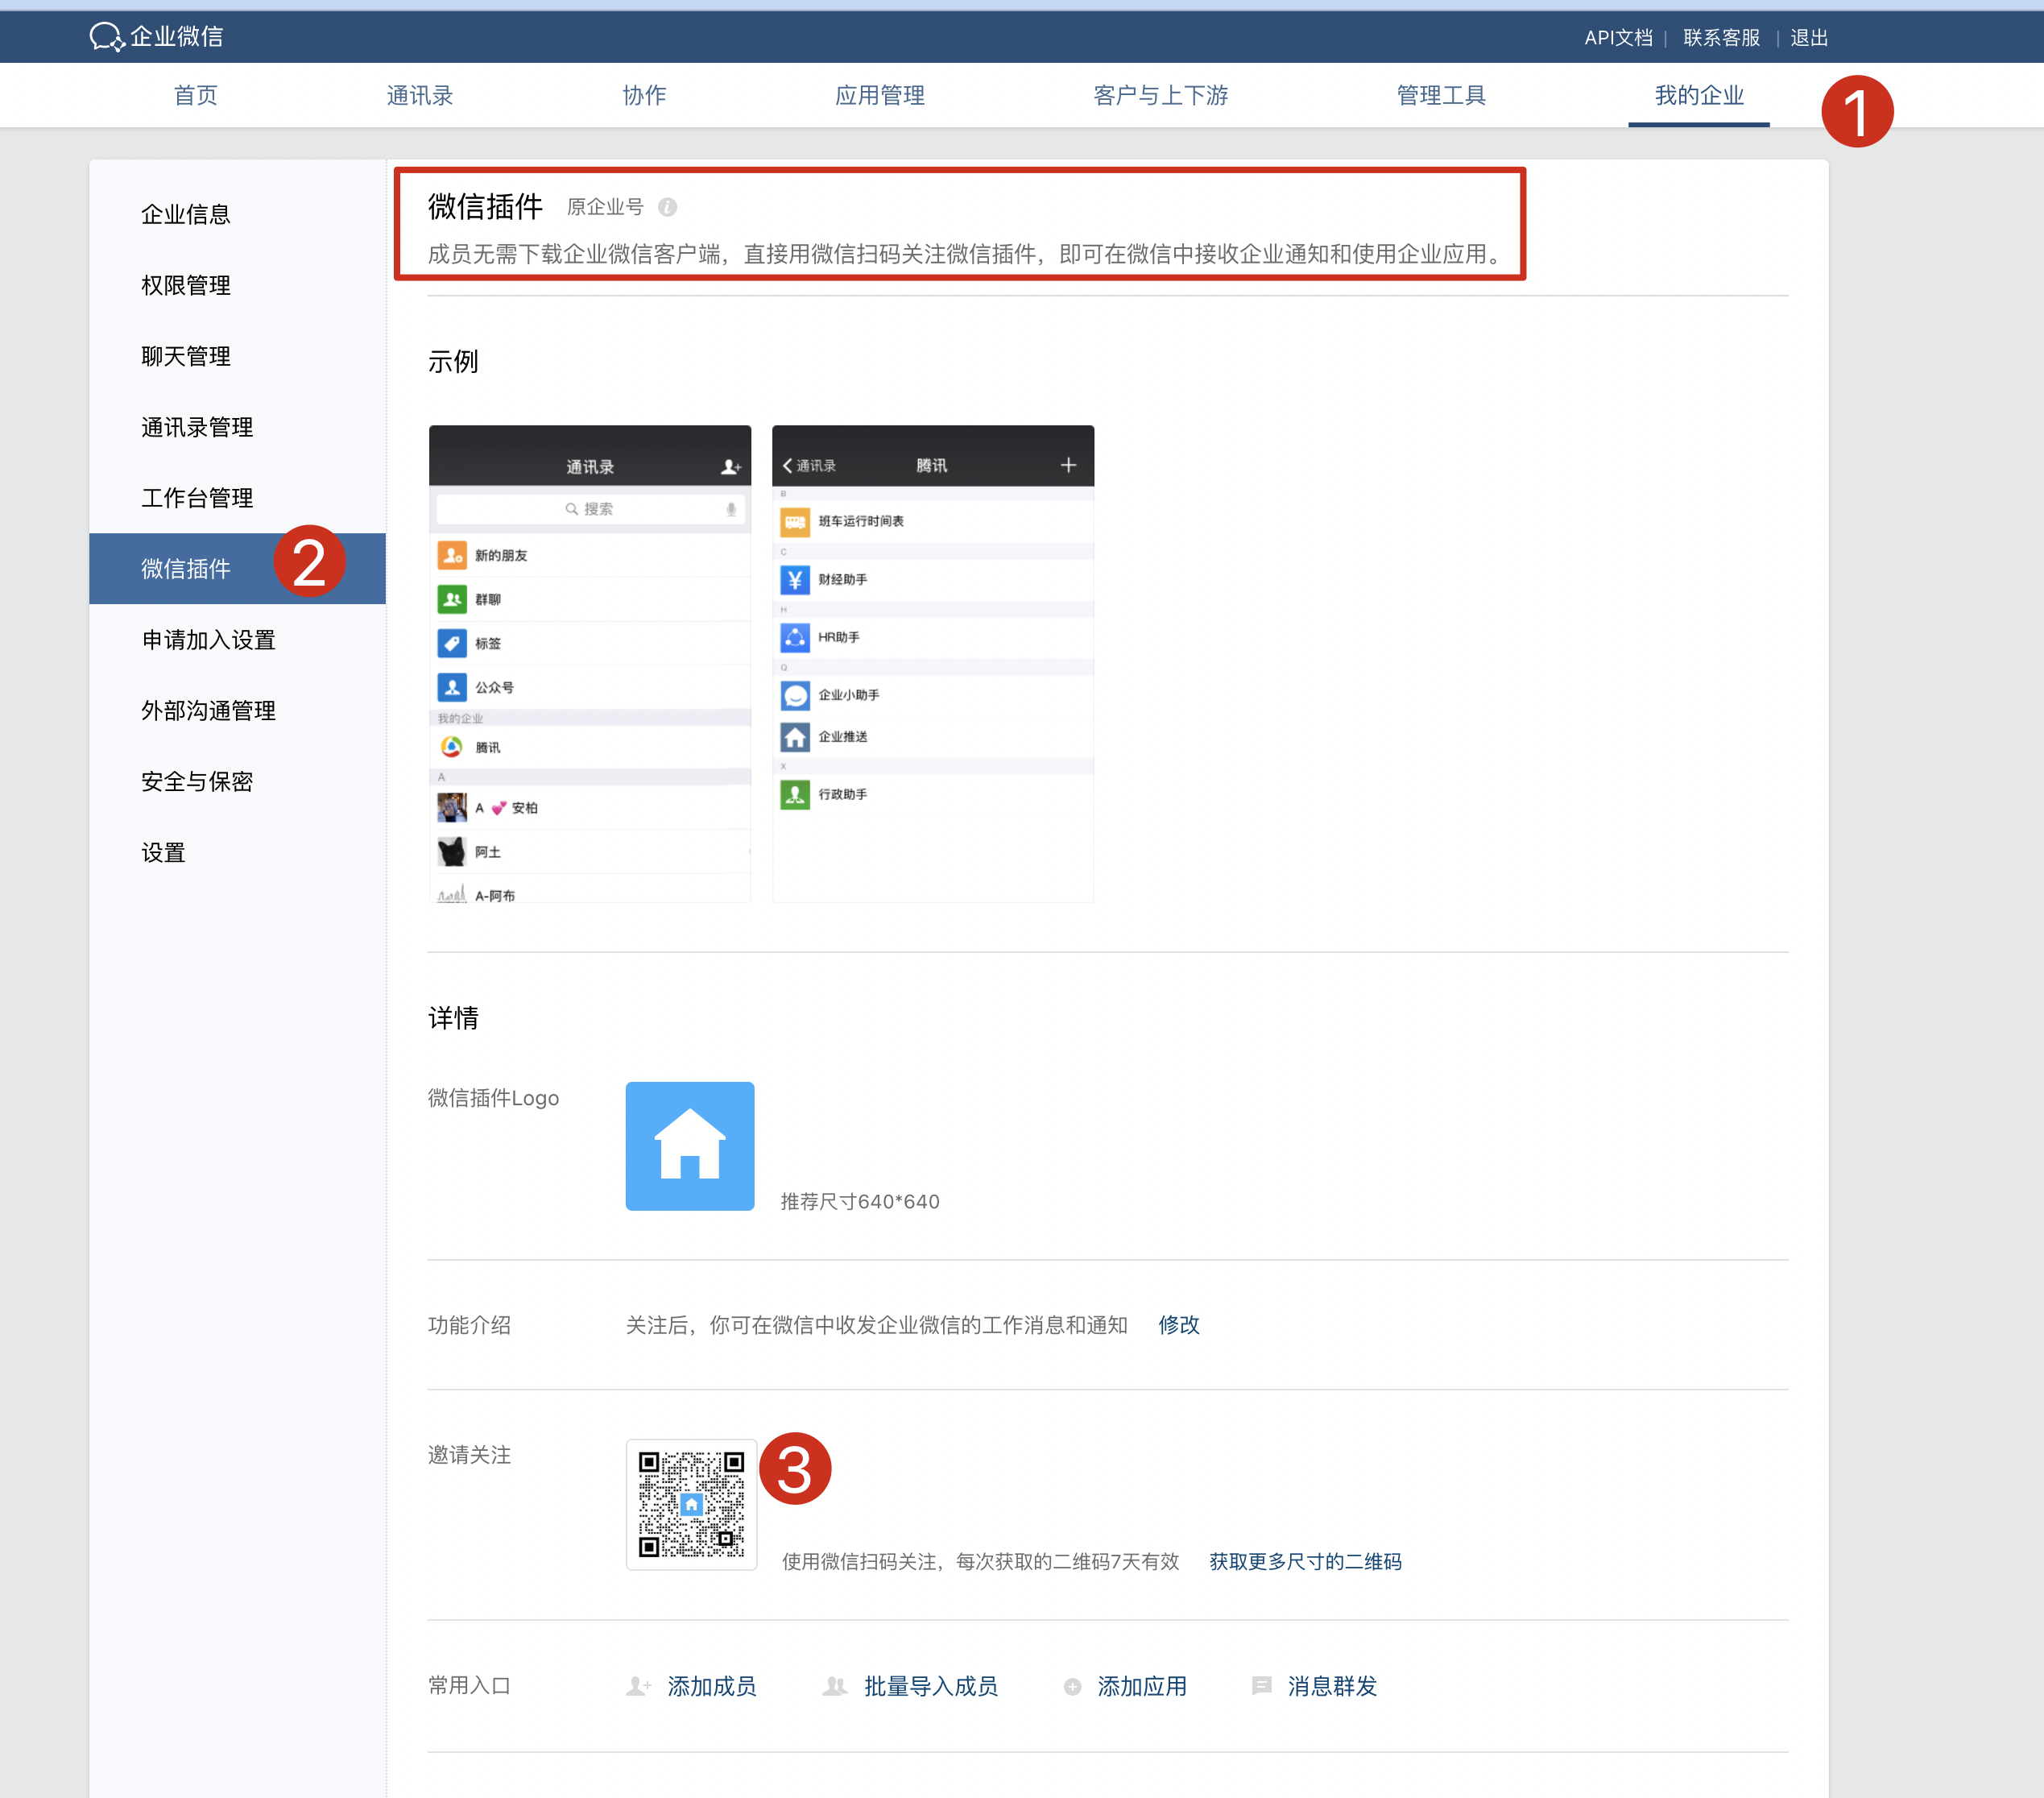Select 安全与保密 in left sidebar

pyautogui.click(x=197, y=781)
